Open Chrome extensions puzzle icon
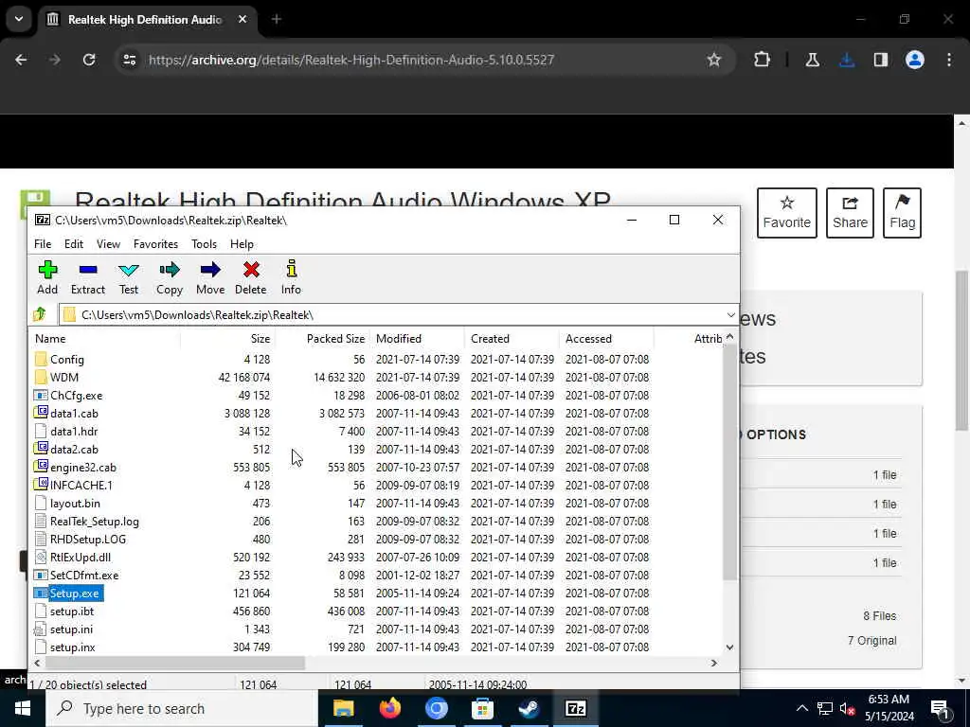Screen dimensions: 970x727 (763, 60)
